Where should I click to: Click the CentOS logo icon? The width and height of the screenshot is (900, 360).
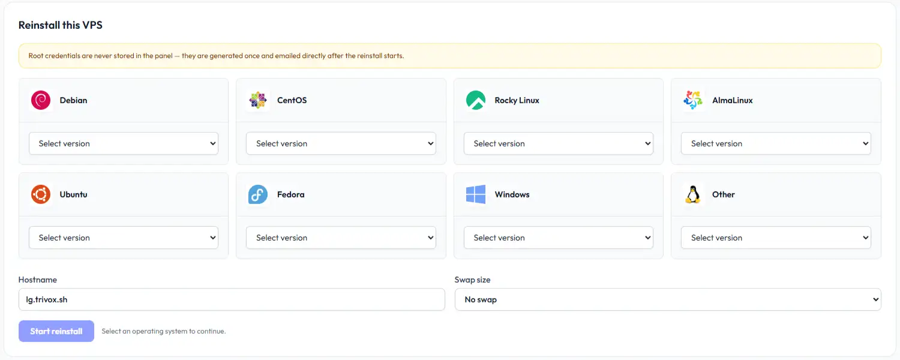coord(258,100)
